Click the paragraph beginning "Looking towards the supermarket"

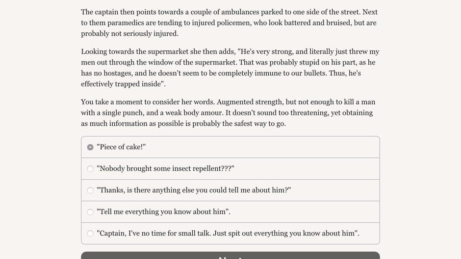click(x=229, y=68)
